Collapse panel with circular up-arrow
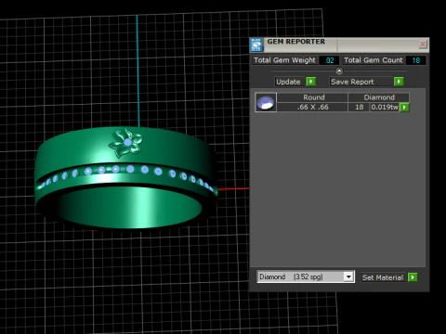The width and height of the screenshot is (446, 334). [339, 71]
